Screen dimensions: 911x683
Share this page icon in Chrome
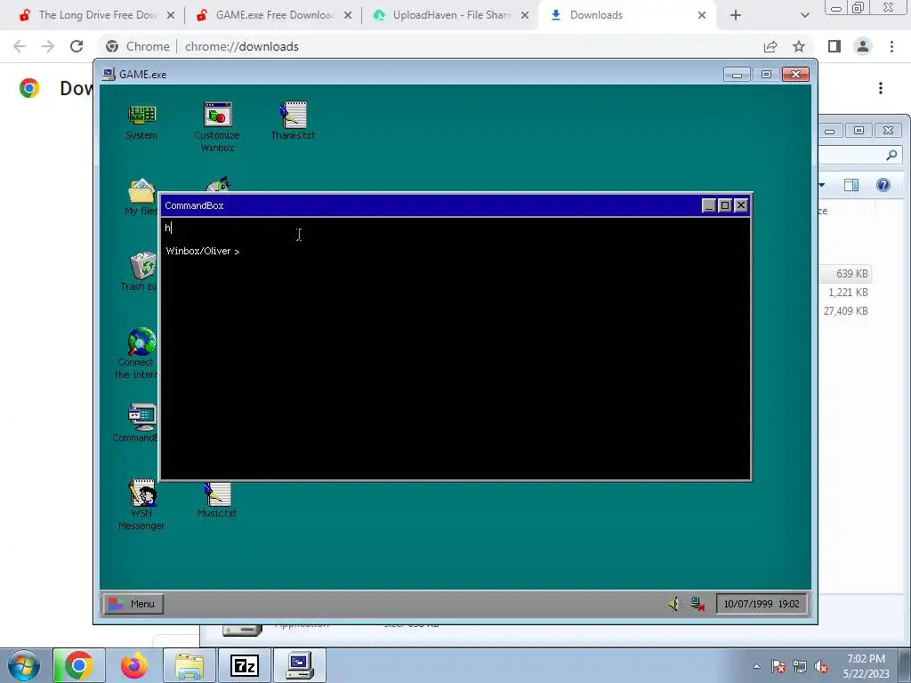(770, 46)
